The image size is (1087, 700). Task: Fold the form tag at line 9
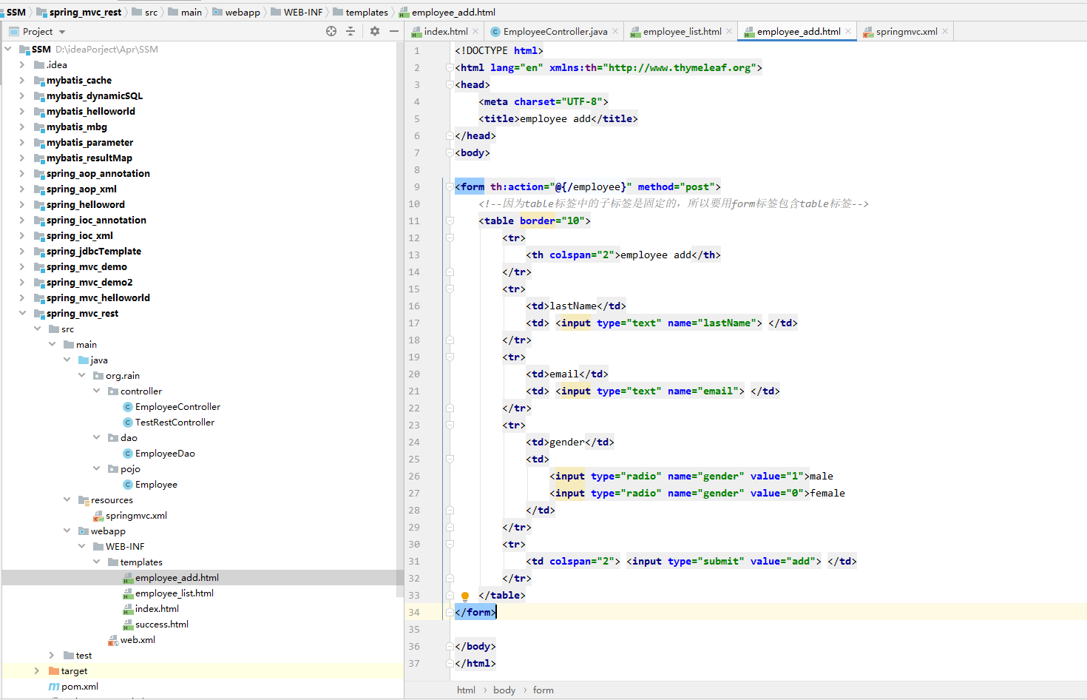tap(450, 186)
